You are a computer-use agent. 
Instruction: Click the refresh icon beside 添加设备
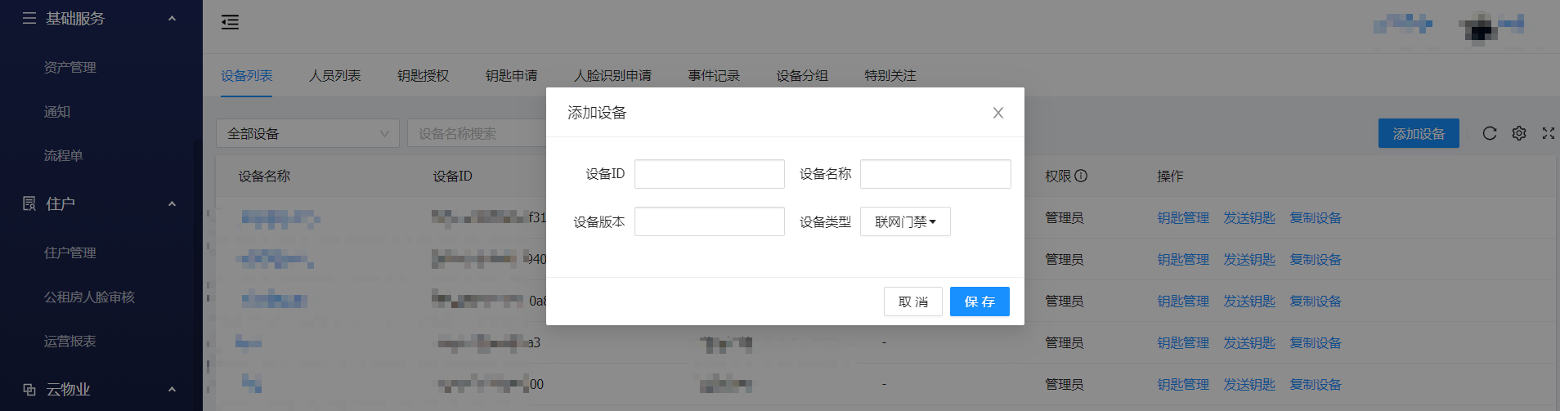(x=1489, y=133)
